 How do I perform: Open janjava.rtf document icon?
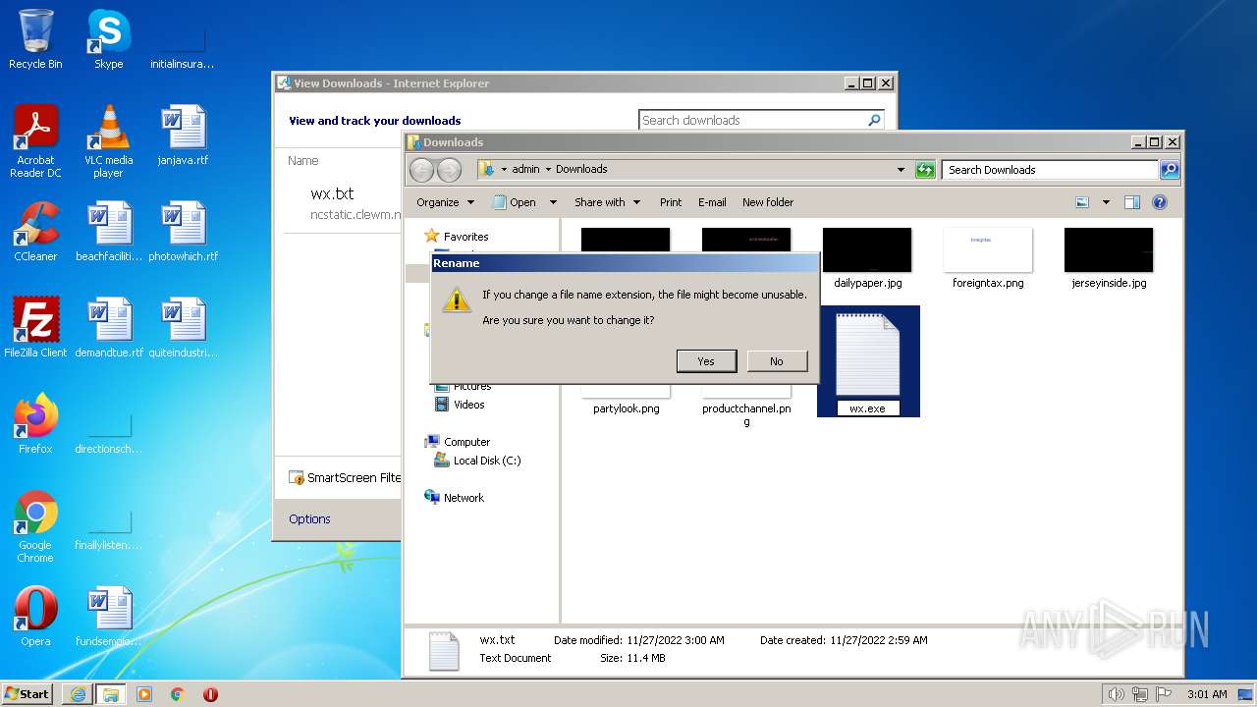click(x=183, y=136)
